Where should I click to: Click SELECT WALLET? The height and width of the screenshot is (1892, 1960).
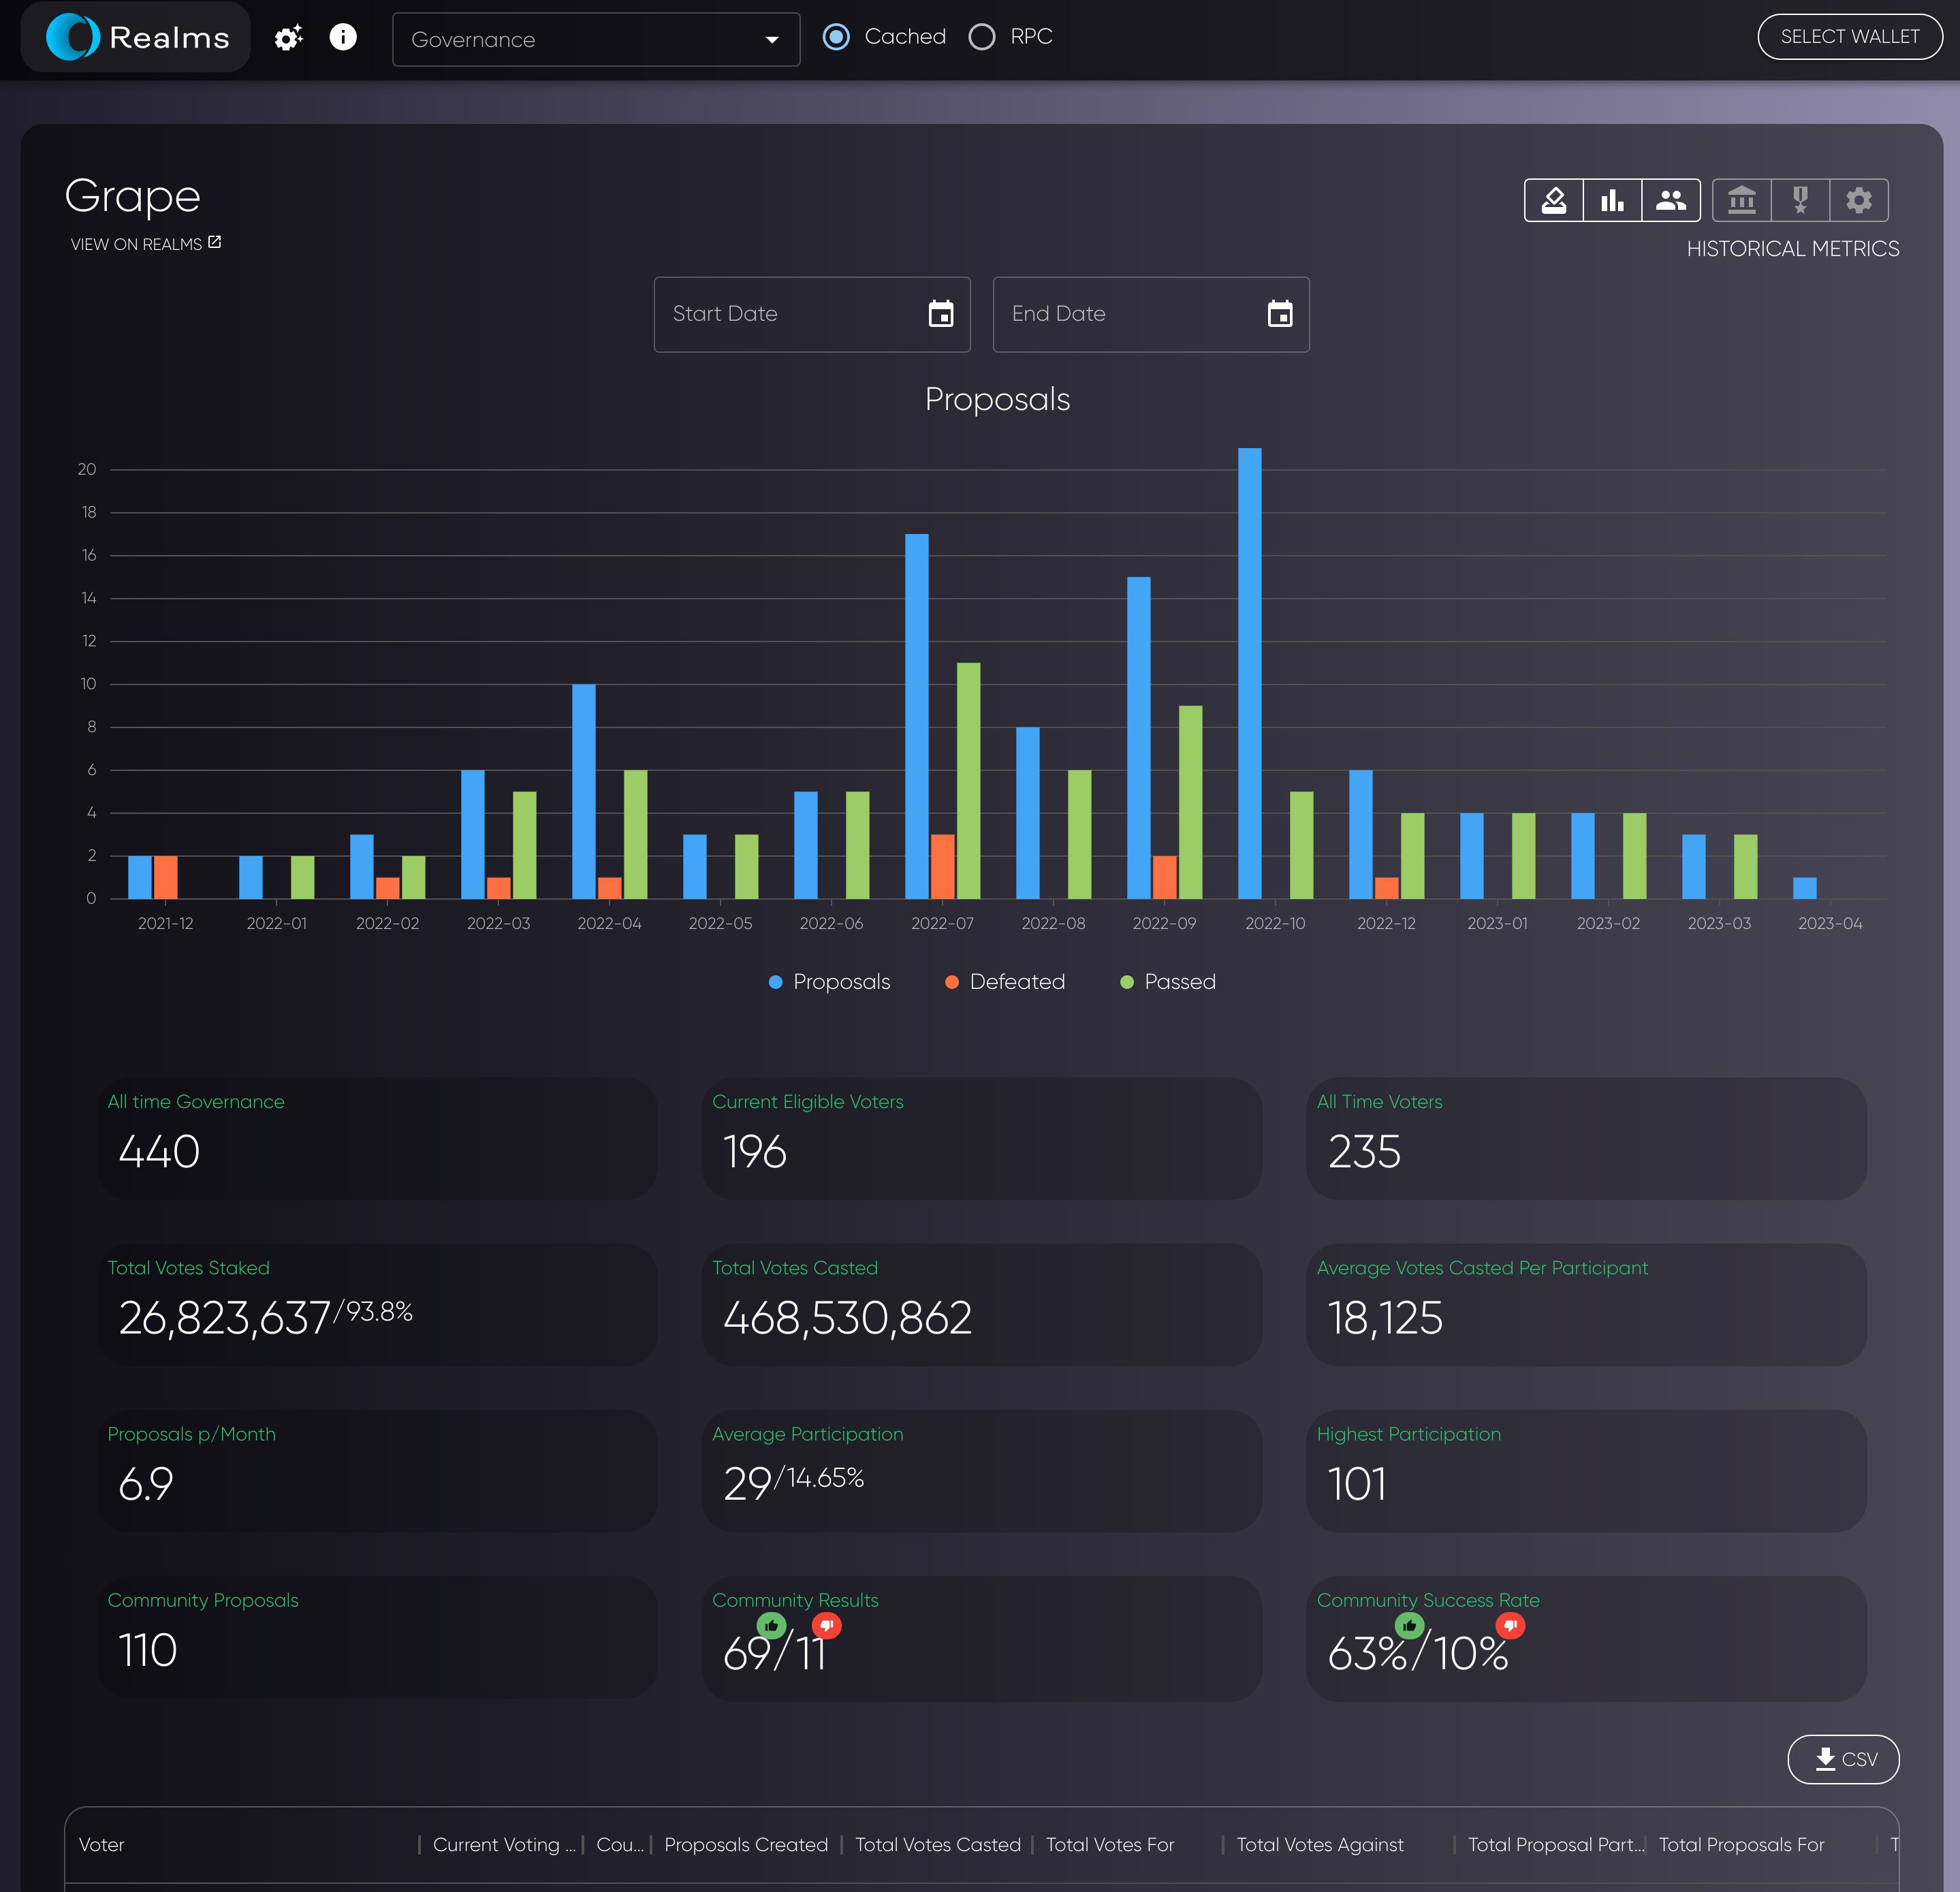1849,36
